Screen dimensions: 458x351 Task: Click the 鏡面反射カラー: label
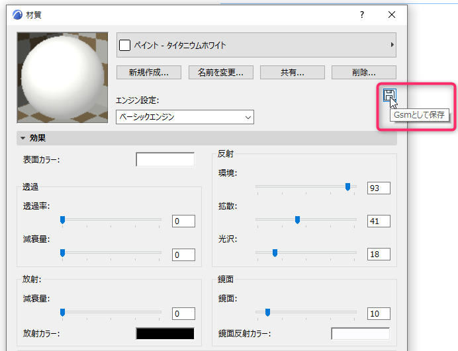244,334
